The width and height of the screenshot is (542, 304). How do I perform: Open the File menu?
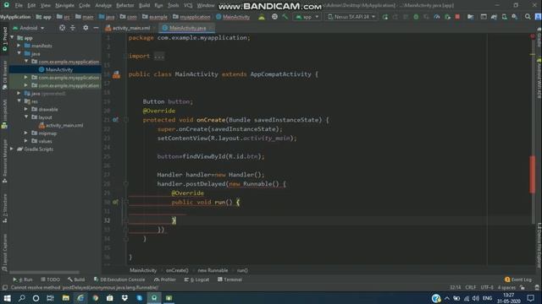click(x=19, y=6)
